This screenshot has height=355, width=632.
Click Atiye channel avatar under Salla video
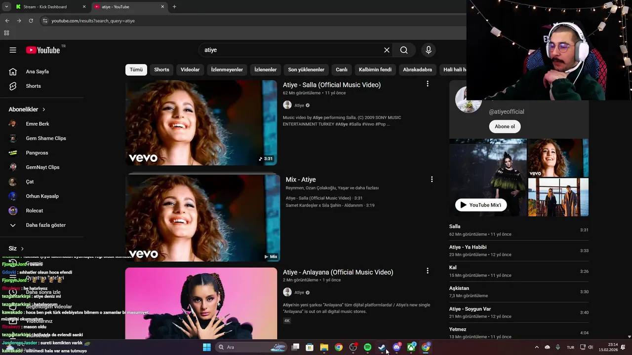287,105
